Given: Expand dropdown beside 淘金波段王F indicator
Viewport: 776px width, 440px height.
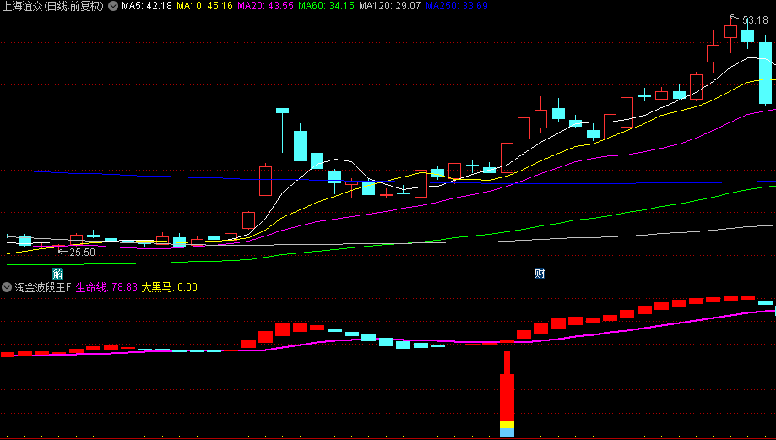Looking at the screenshot, I should [7, 287].
